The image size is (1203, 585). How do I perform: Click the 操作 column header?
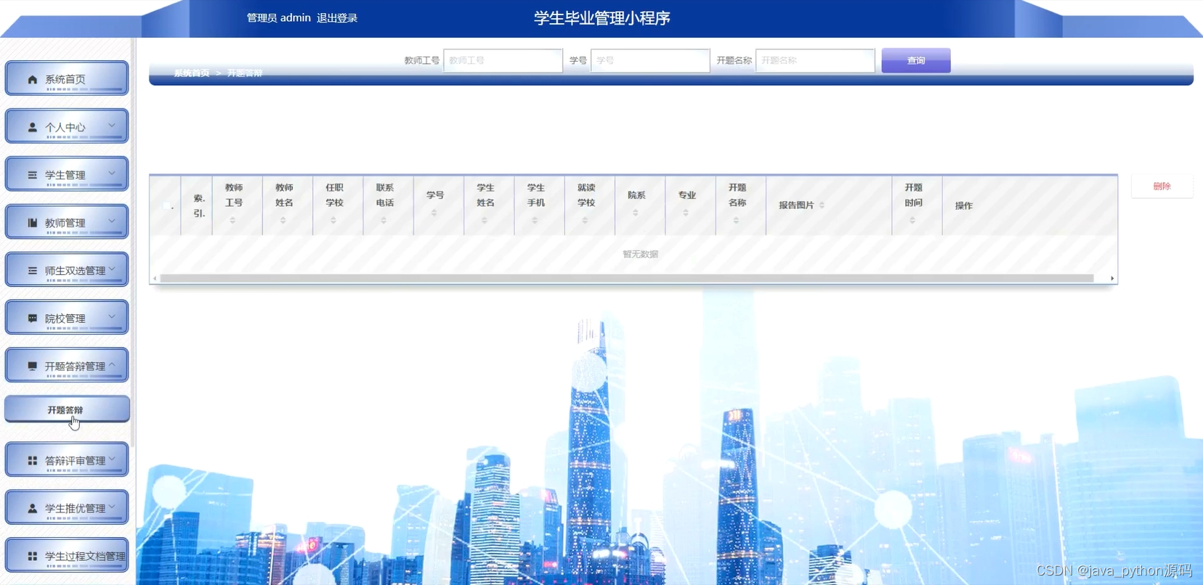pyautogui.click(x=963, y=205)
